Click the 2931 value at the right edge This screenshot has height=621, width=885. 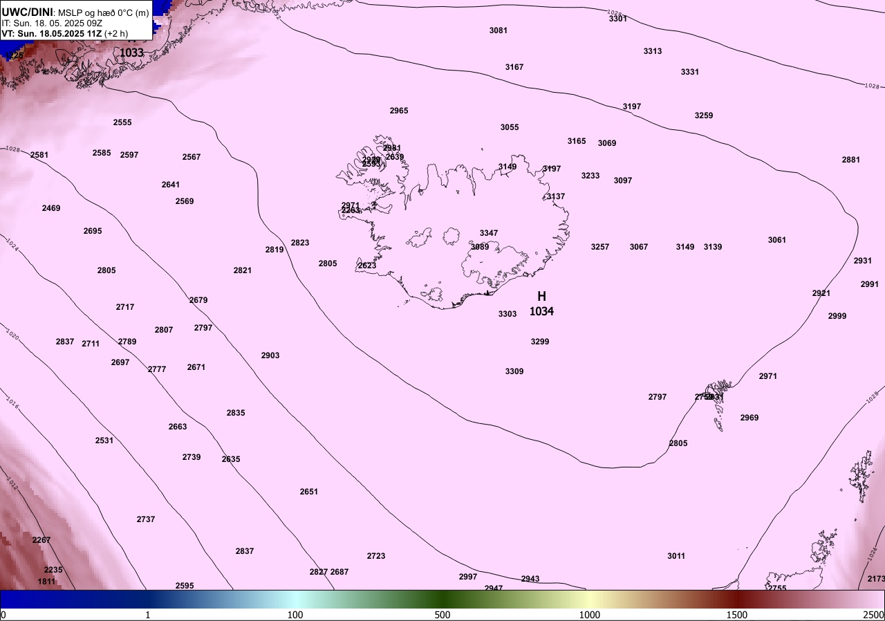tap(863, 261)
